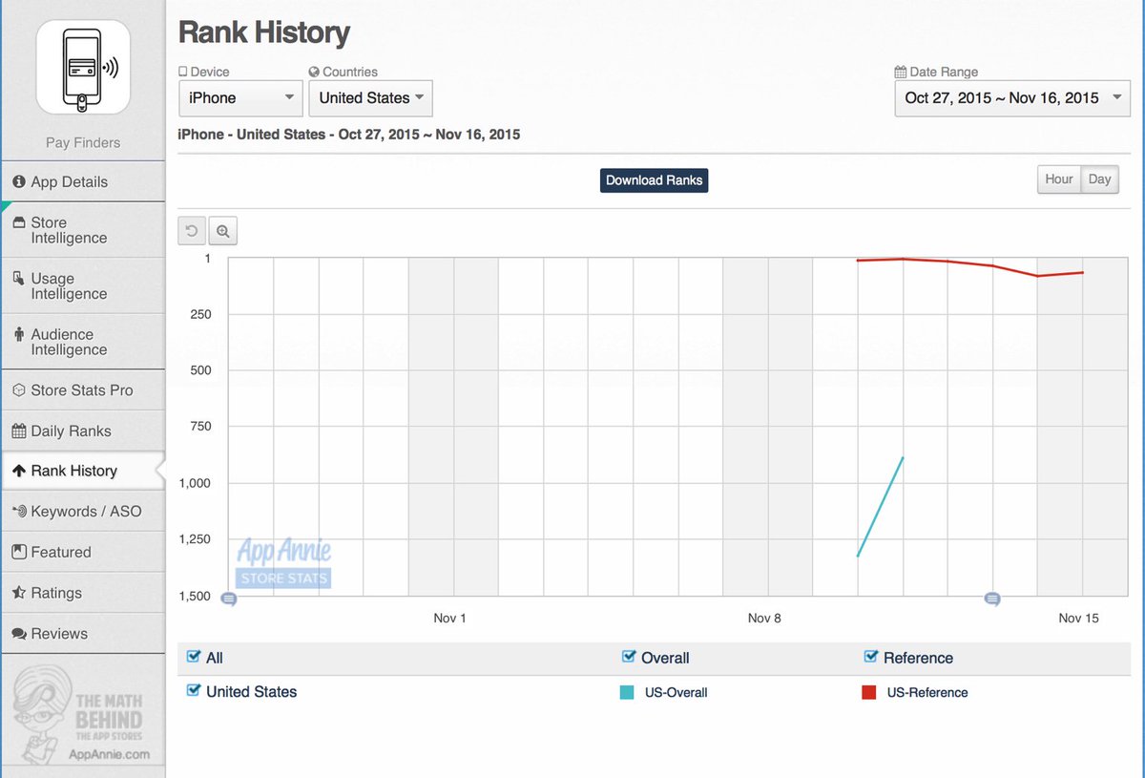The image size is (1145, 778).
Task: Open the comment marker under Nov 13
Action: tap(992, 599)
